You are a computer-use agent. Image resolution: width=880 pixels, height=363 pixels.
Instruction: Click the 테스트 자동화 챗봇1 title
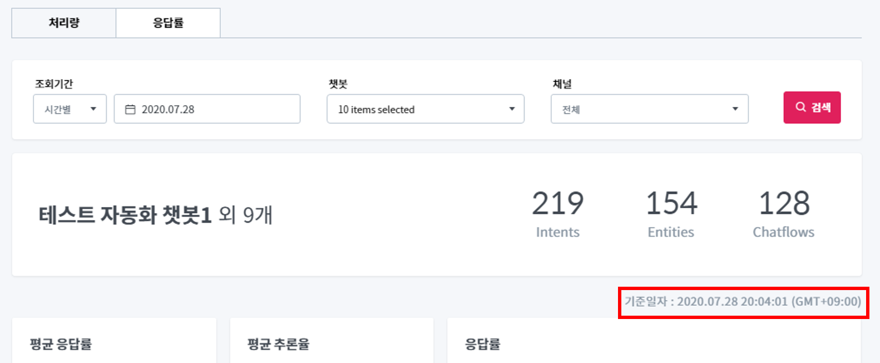[x=125, y=215]
